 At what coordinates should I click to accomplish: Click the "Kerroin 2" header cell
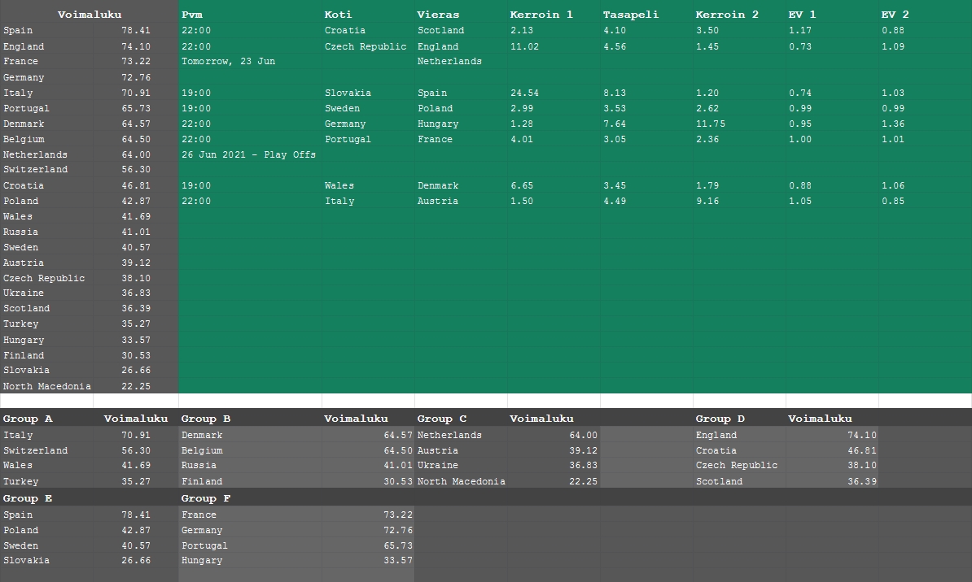tap(727, 15)
